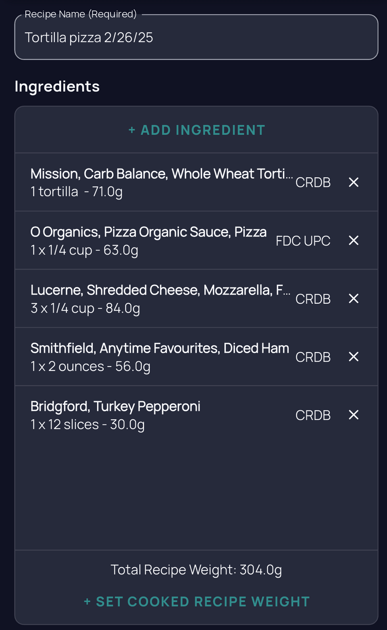387x630 pixels.
Task: Remove the Mission Carb Balance tortilla ingredient
Action: coord(354,182)
